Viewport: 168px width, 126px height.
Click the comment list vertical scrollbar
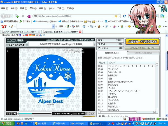157,86
